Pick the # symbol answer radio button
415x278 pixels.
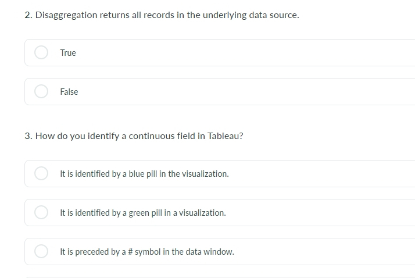pyautogui.click(x=41, y=251)
